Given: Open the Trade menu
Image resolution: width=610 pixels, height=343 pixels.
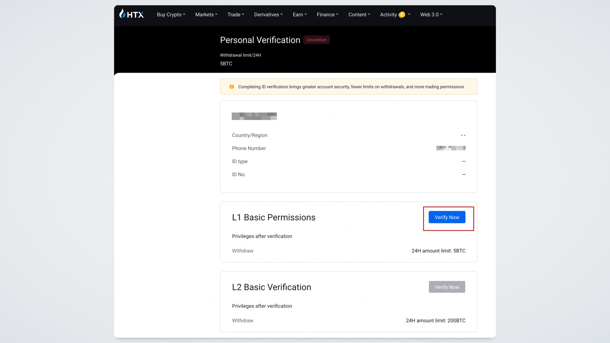Looking at the screenshot, I should (236, 15).
